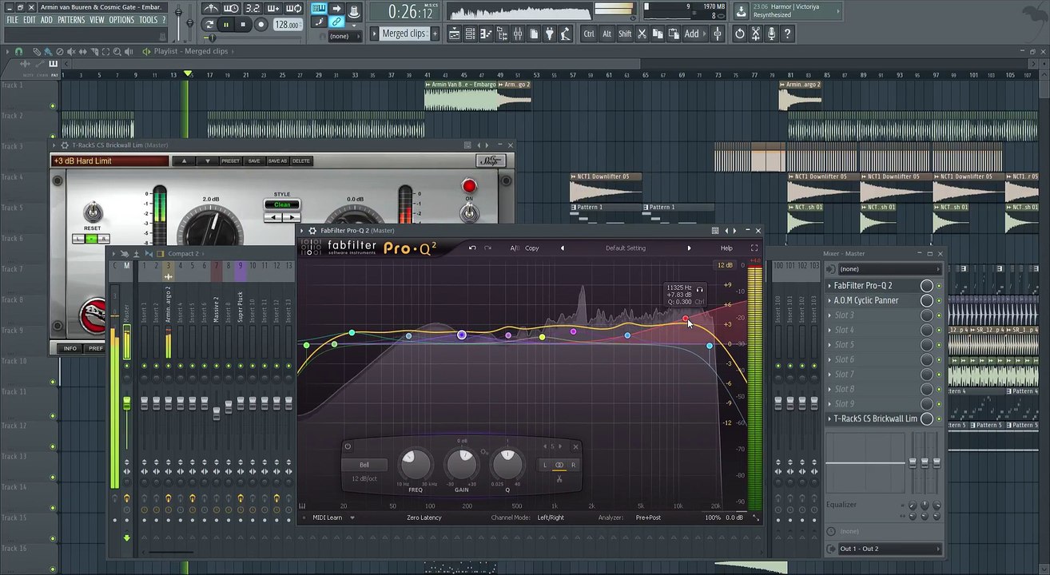Viewport: 1050px width, 575px height.
Task: Click the Pro-Q 2 GAIN knob
Action: (462, 464)
